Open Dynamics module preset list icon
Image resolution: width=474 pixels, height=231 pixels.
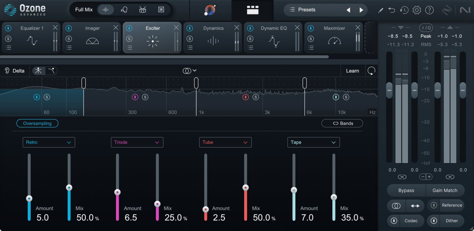[190, 48]
